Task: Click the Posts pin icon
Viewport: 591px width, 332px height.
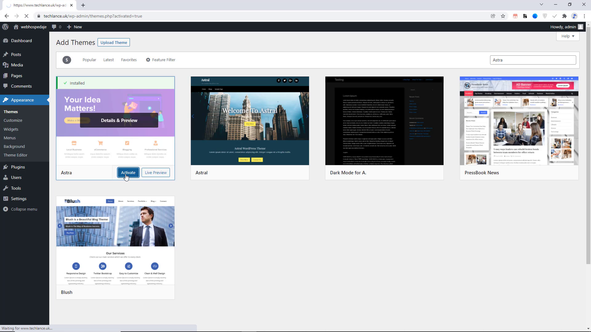Action: pyautogui.click(x=6, y=54)
